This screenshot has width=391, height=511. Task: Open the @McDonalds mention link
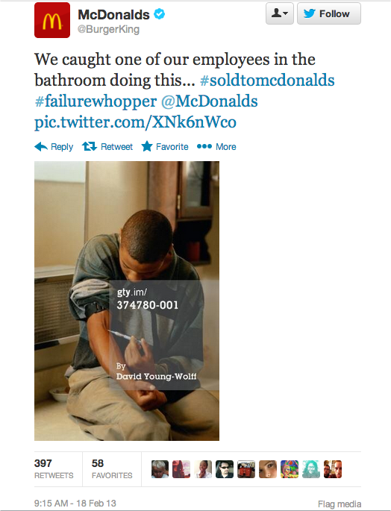pos(210,101)
